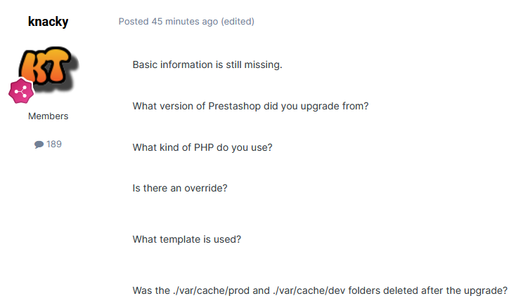The height and width of the screenshot is (303, 516).
Task: Click the word 'Posted' in the header
Action: (134, 22)
